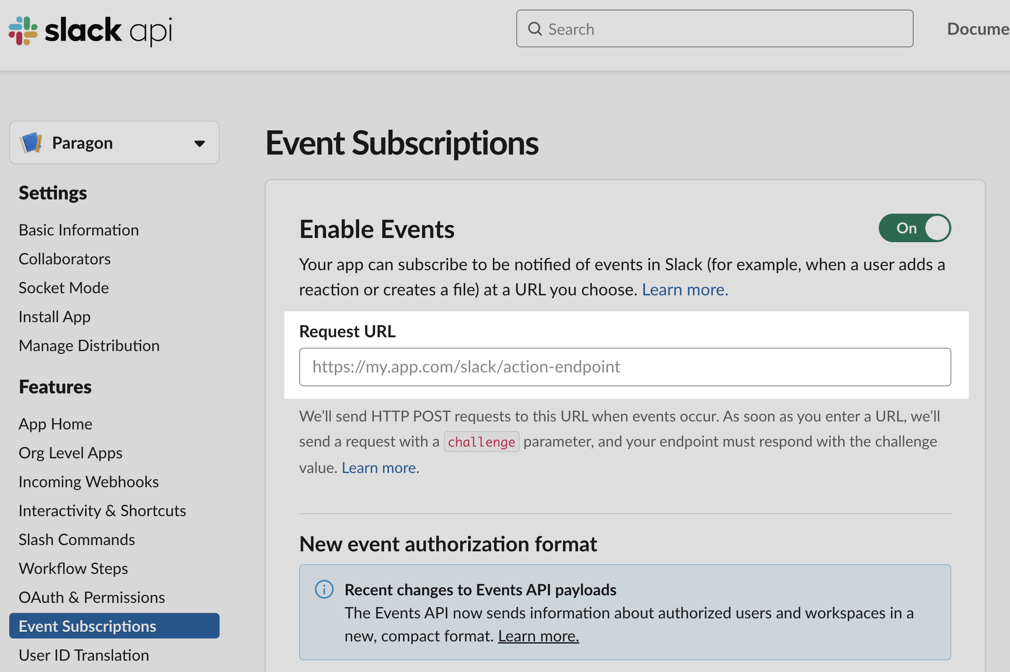Click Learn more after challenge value text

coord(380,468)
